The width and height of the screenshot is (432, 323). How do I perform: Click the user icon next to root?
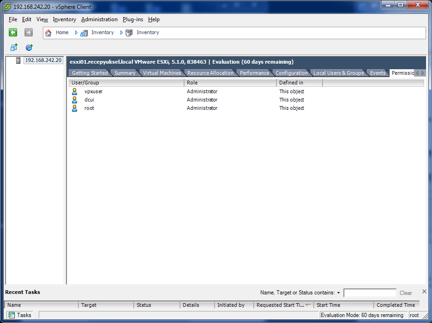point(74,108)
